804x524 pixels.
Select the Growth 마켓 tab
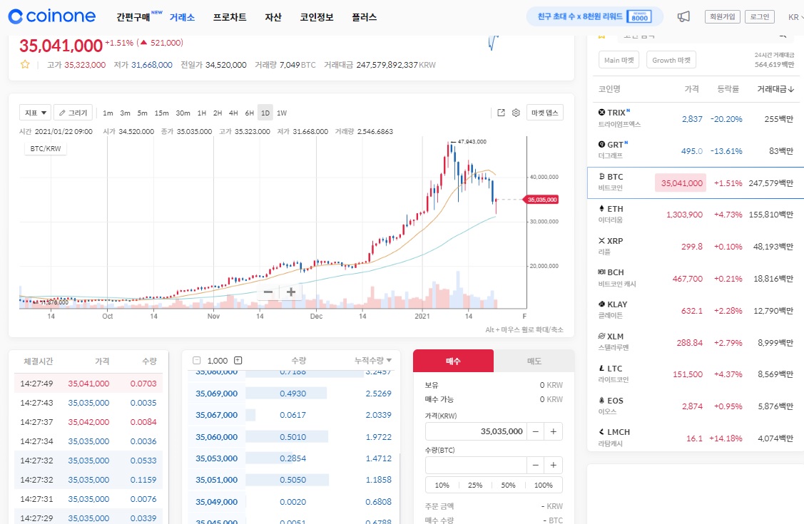(x=671, y=60)
